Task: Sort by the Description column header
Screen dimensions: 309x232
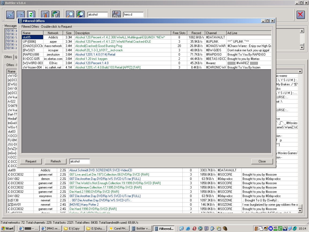Action: pyautogui.click(x=123, y=33)
